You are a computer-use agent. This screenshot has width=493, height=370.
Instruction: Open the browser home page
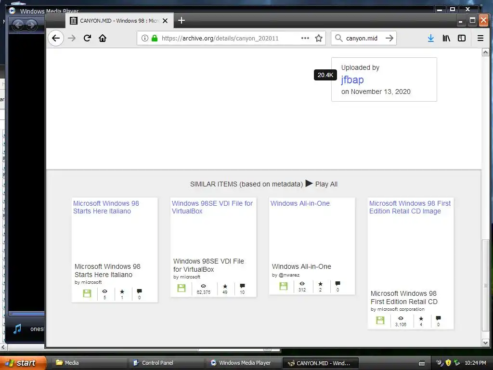pyautogui.click(x=103, y=39)
